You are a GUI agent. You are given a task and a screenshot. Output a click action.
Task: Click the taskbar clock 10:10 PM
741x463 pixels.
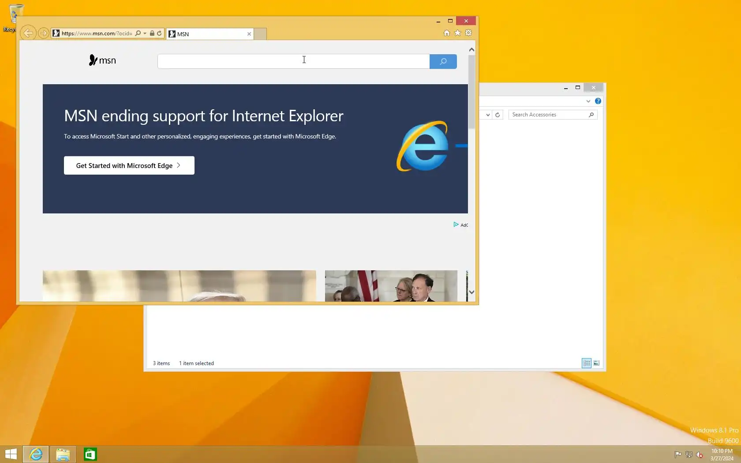[x=722, y=455]
